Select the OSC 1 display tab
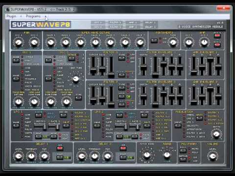The width and height of the screenshot is (235, 176). [x=98, y=22]
